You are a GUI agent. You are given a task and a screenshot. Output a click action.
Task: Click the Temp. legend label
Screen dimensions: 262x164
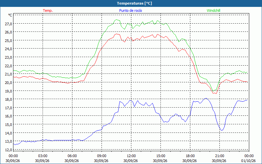tap(48, 10)
